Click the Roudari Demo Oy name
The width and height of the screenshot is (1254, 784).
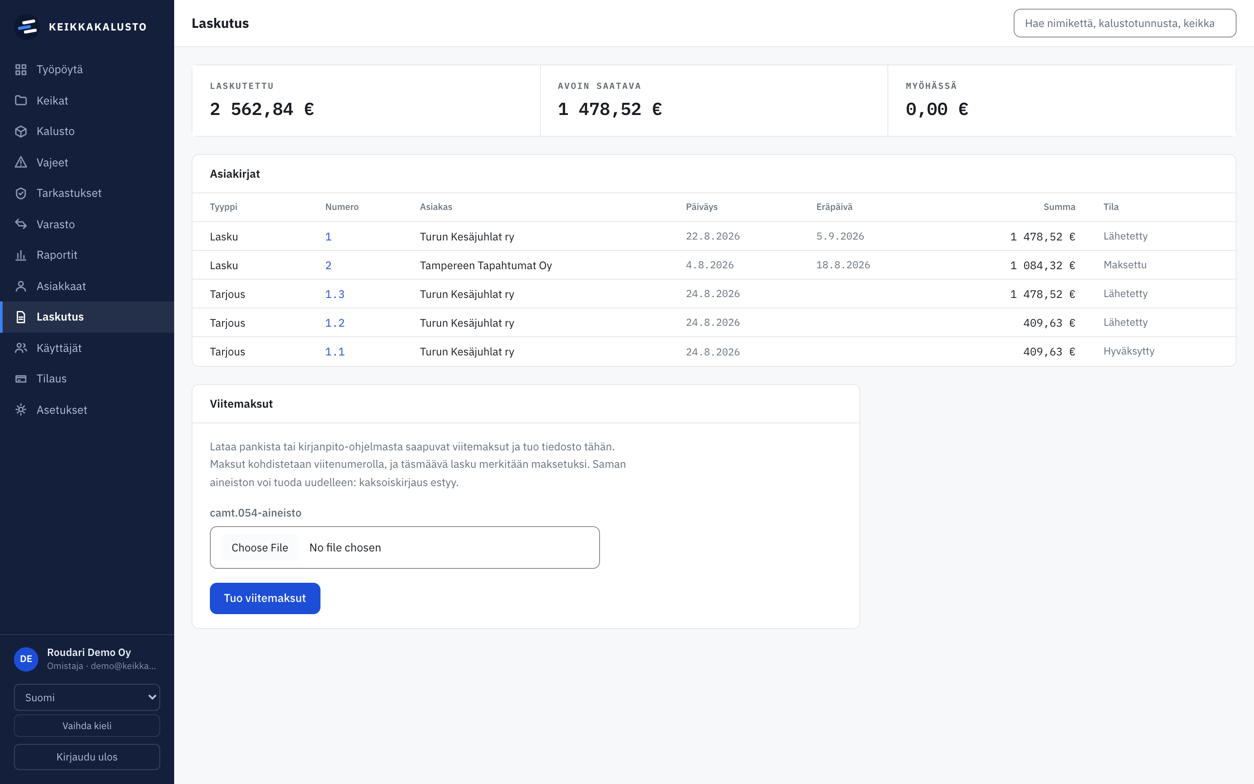tap(89, 652)
